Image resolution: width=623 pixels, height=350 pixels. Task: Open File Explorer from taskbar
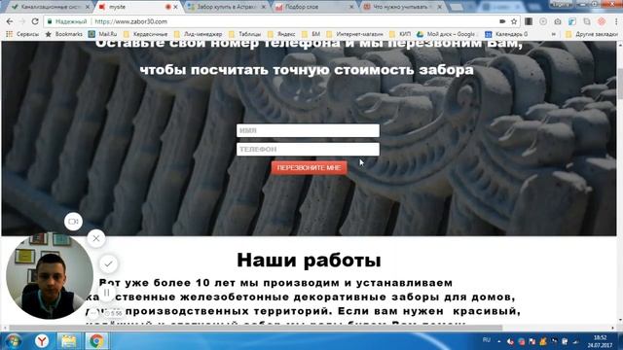coord(69,341)
